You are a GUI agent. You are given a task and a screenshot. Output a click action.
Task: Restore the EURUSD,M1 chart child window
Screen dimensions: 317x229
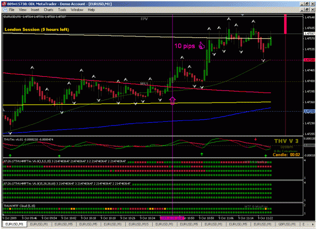coord(307,10)
